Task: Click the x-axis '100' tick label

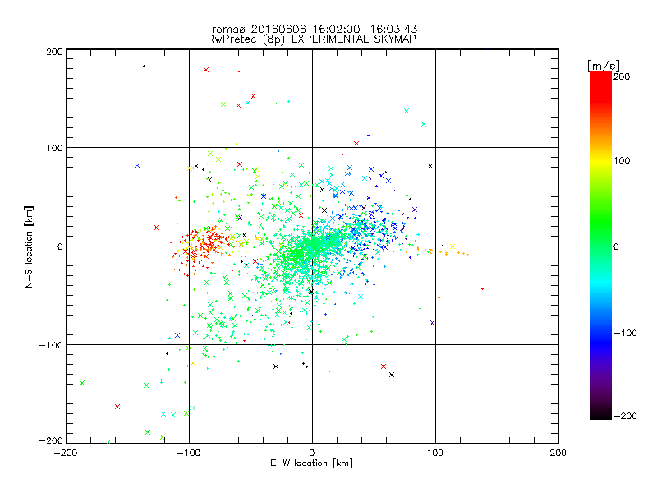Action: click(x=435, y=453)
